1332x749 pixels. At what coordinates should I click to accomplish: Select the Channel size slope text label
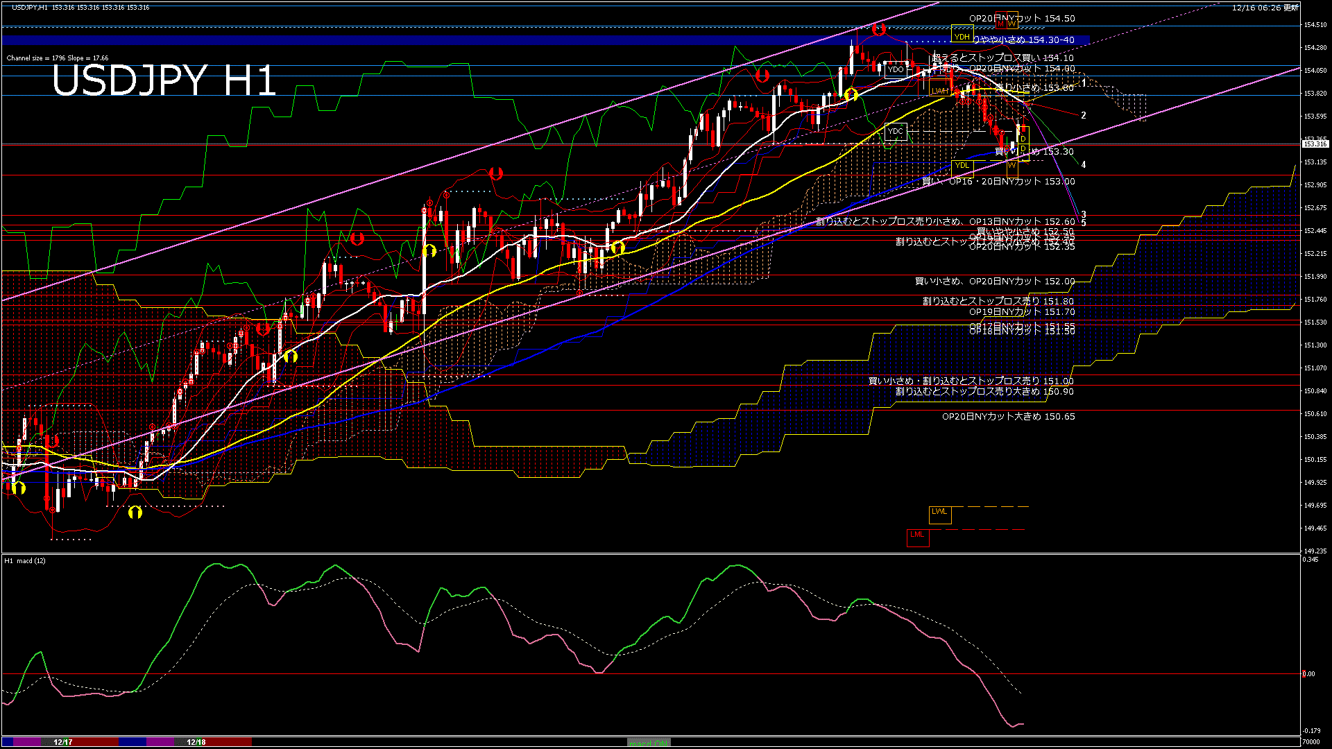tap(57, 58)
